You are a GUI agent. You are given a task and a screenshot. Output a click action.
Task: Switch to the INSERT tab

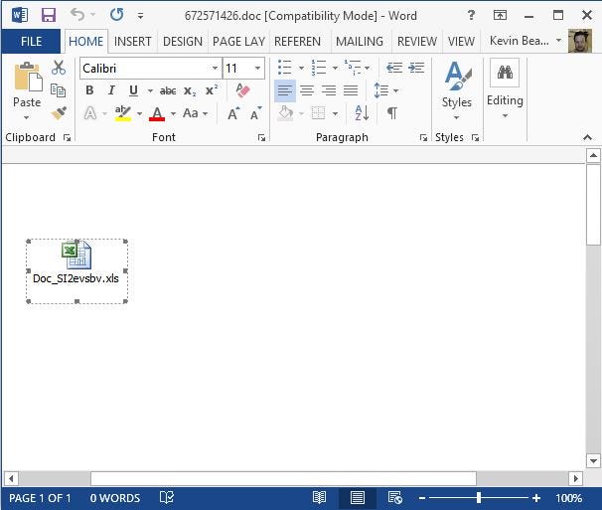point(132,41)
